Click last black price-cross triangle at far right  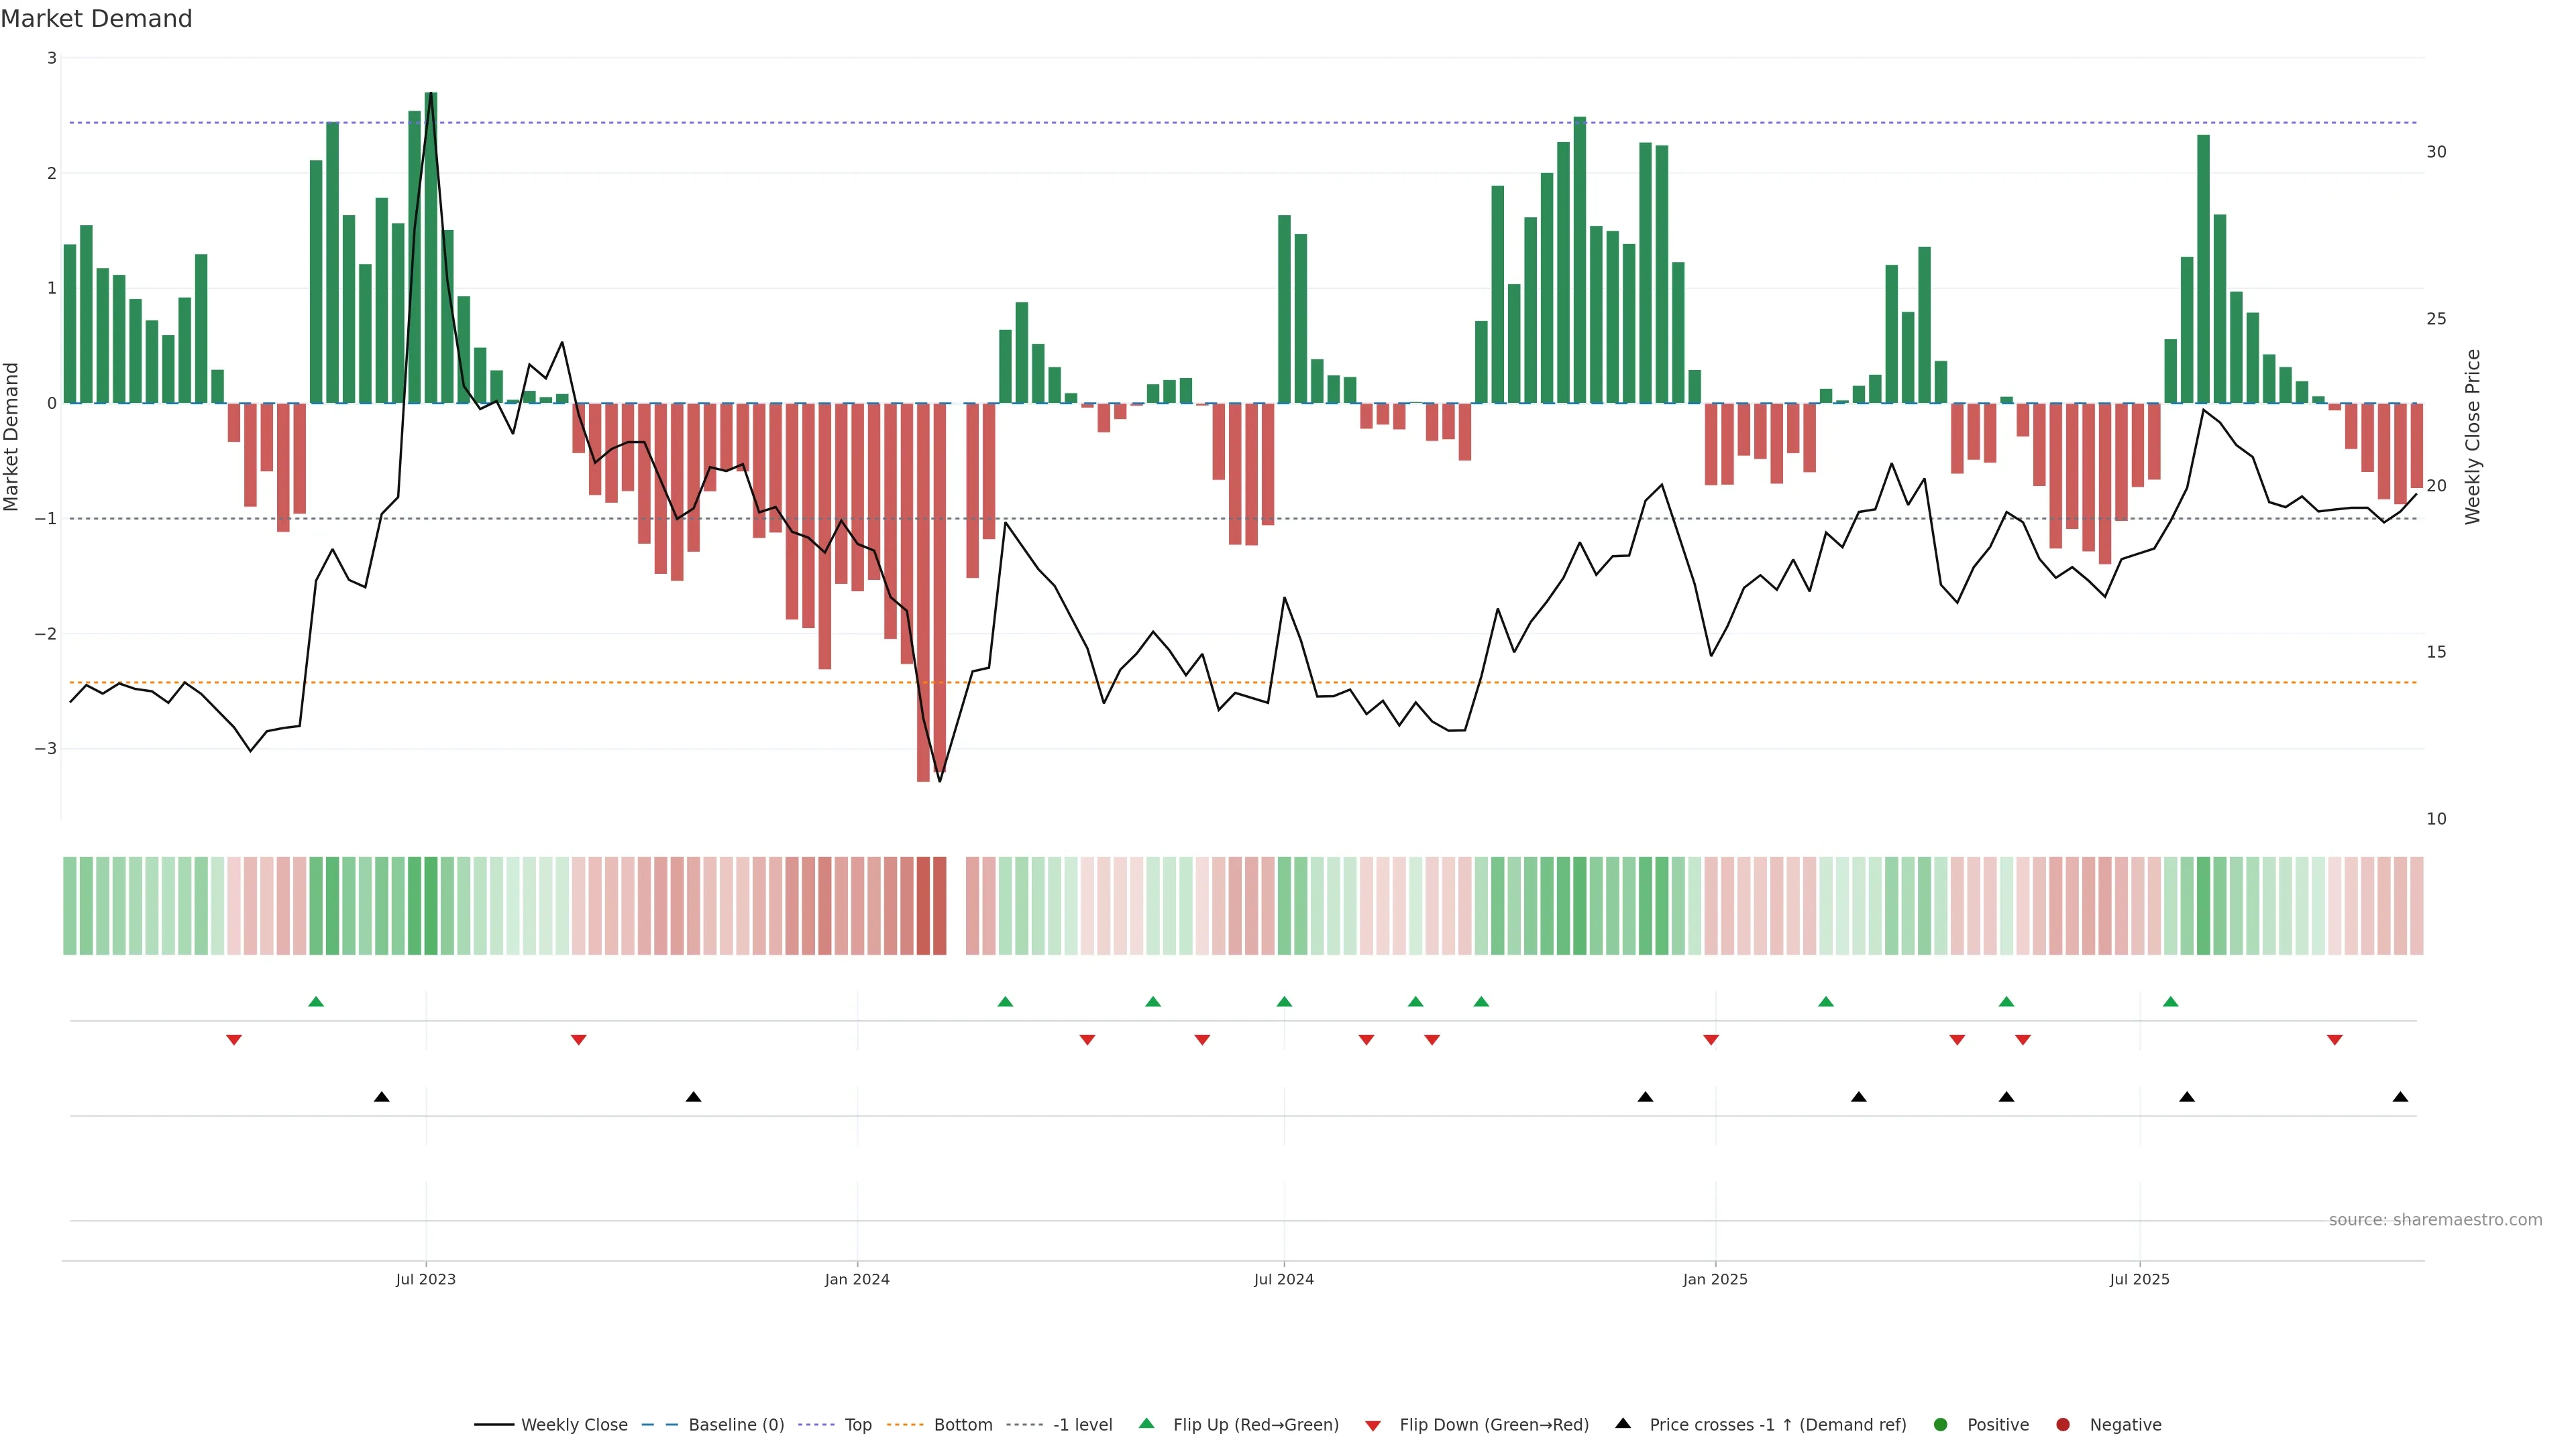point(2400,1097)
